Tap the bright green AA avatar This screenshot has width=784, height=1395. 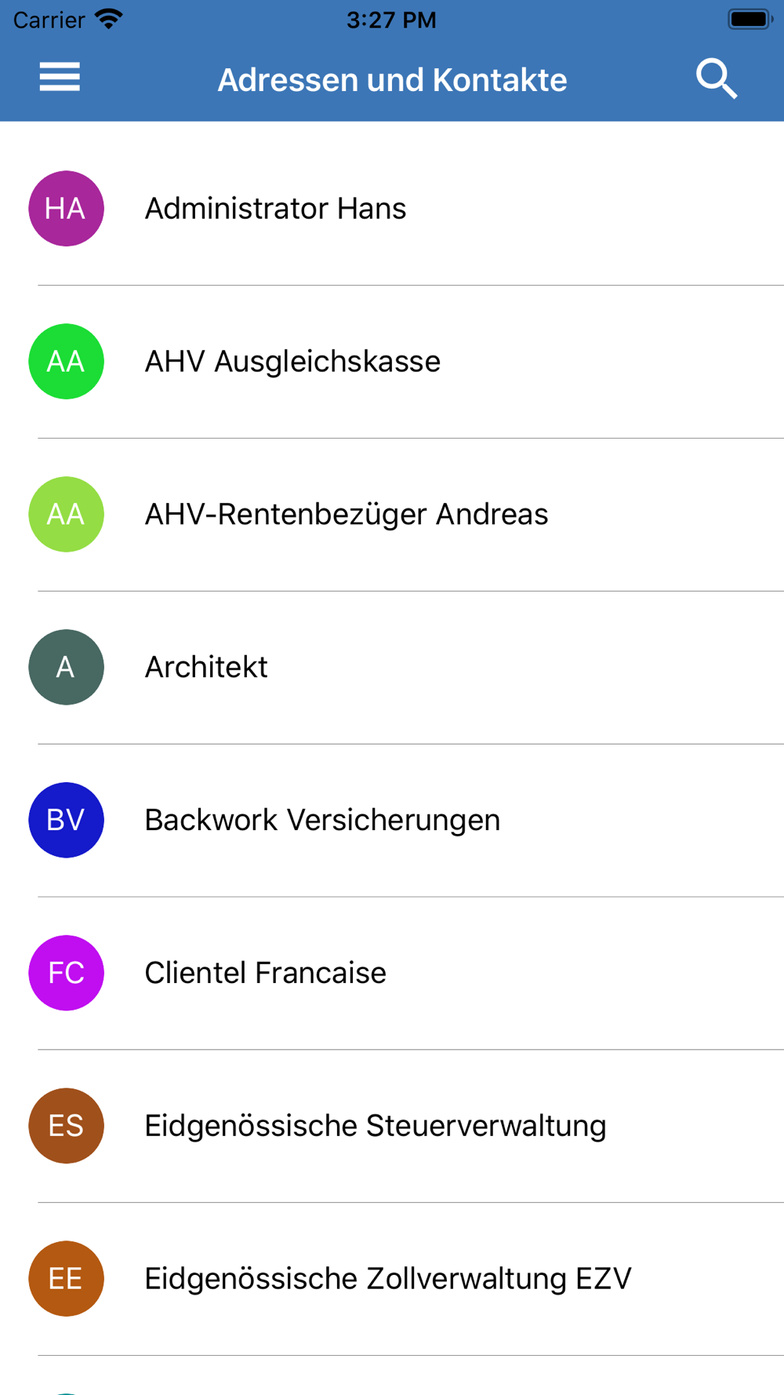point(66,362)
